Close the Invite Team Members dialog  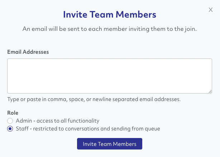coord(211,10)
